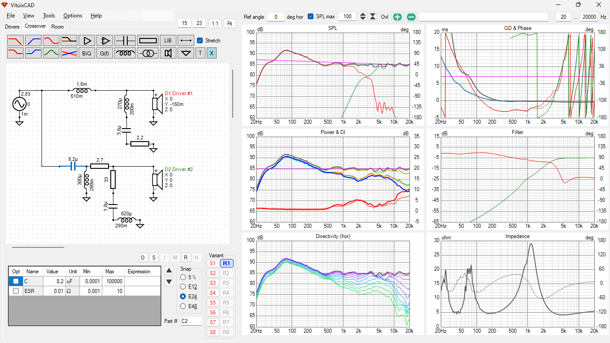610x343 pixels.
Task: Select variant S5
Action: [213, 303]
